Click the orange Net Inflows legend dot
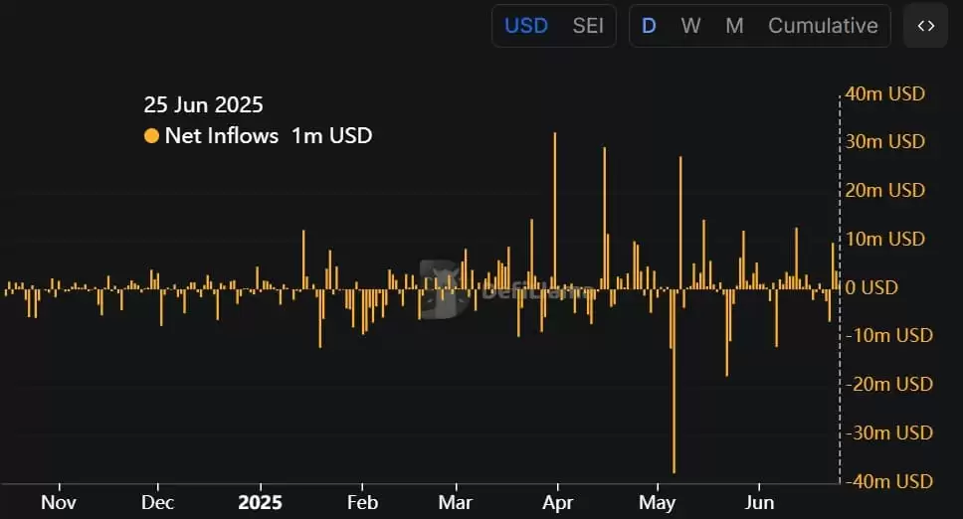 [x=151, y=136]
